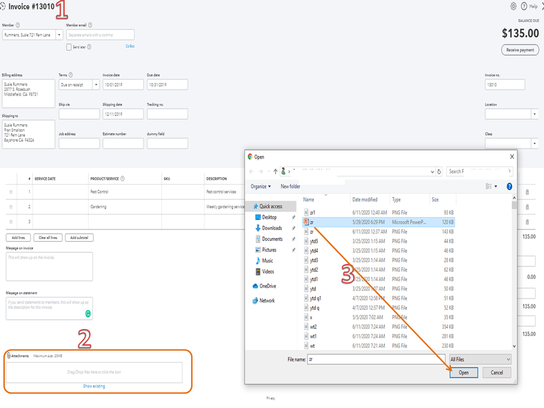Open the address bar dropdown in Open dialog
The width and height of the screenshot is (544, 408).
point(432,172)
